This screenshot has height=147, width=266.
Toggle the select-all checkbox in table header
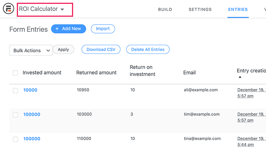tap(15, 73)
